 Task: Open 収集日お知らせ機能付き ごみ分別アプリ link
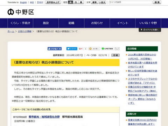point(142,89)
